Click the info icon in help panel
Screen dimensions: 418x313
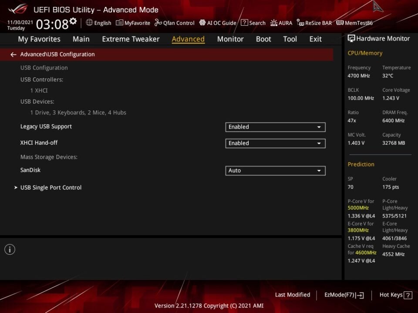[10, 249]
